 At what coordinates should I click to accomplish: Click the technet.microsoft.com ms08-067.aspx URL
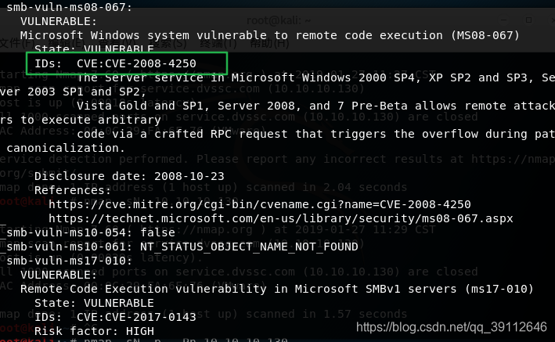[281, 219]
